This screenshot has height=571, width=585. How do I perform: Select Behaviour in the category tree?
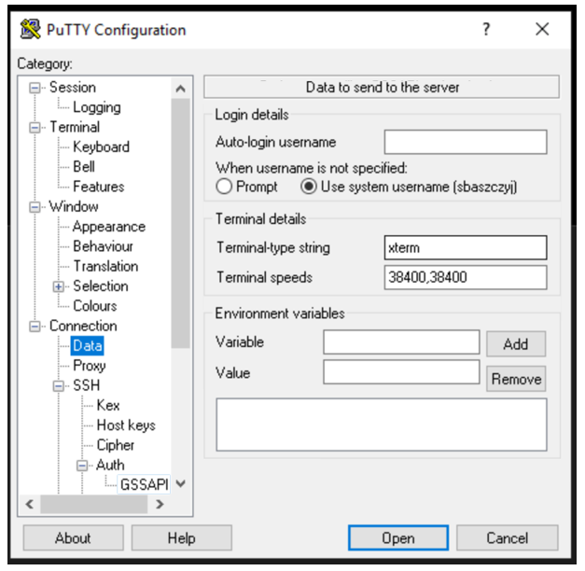(103, 246)
